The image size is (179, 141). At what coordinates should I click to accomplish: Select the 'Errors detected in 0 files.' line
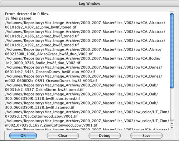point(27,14)
